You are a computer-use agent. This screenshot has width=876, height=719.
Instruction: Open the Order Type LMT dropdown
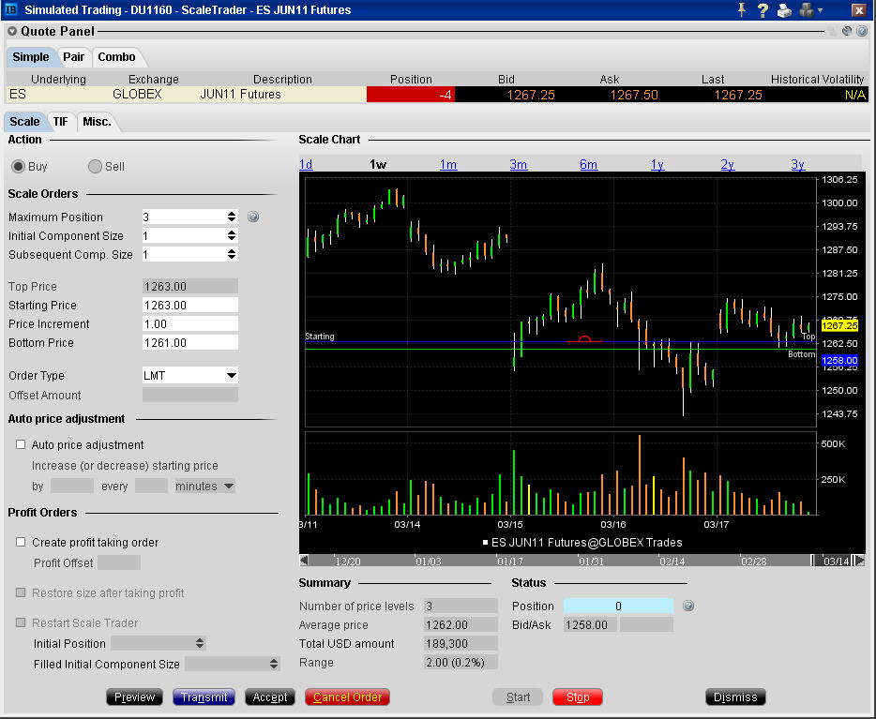(232, 376)
